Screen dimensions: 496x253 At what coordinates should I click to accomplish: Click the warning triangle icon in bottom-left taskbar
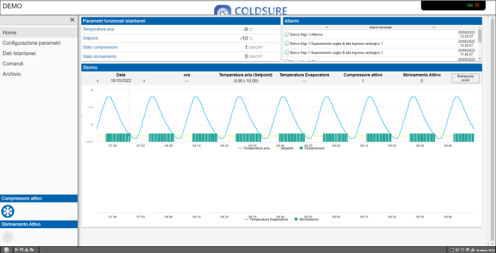pyautogui.click(x=27, y=249)
